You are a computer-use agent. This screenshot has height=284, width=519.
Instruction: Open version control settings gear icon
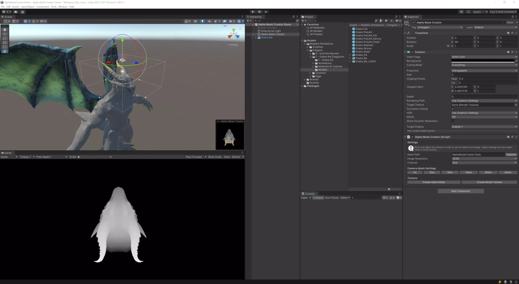(22, 12)
